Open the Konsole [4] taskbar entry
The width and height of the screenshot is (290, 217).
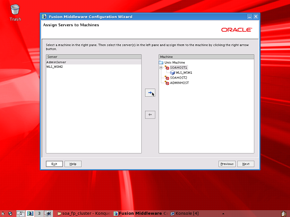(x=185, y=213)
